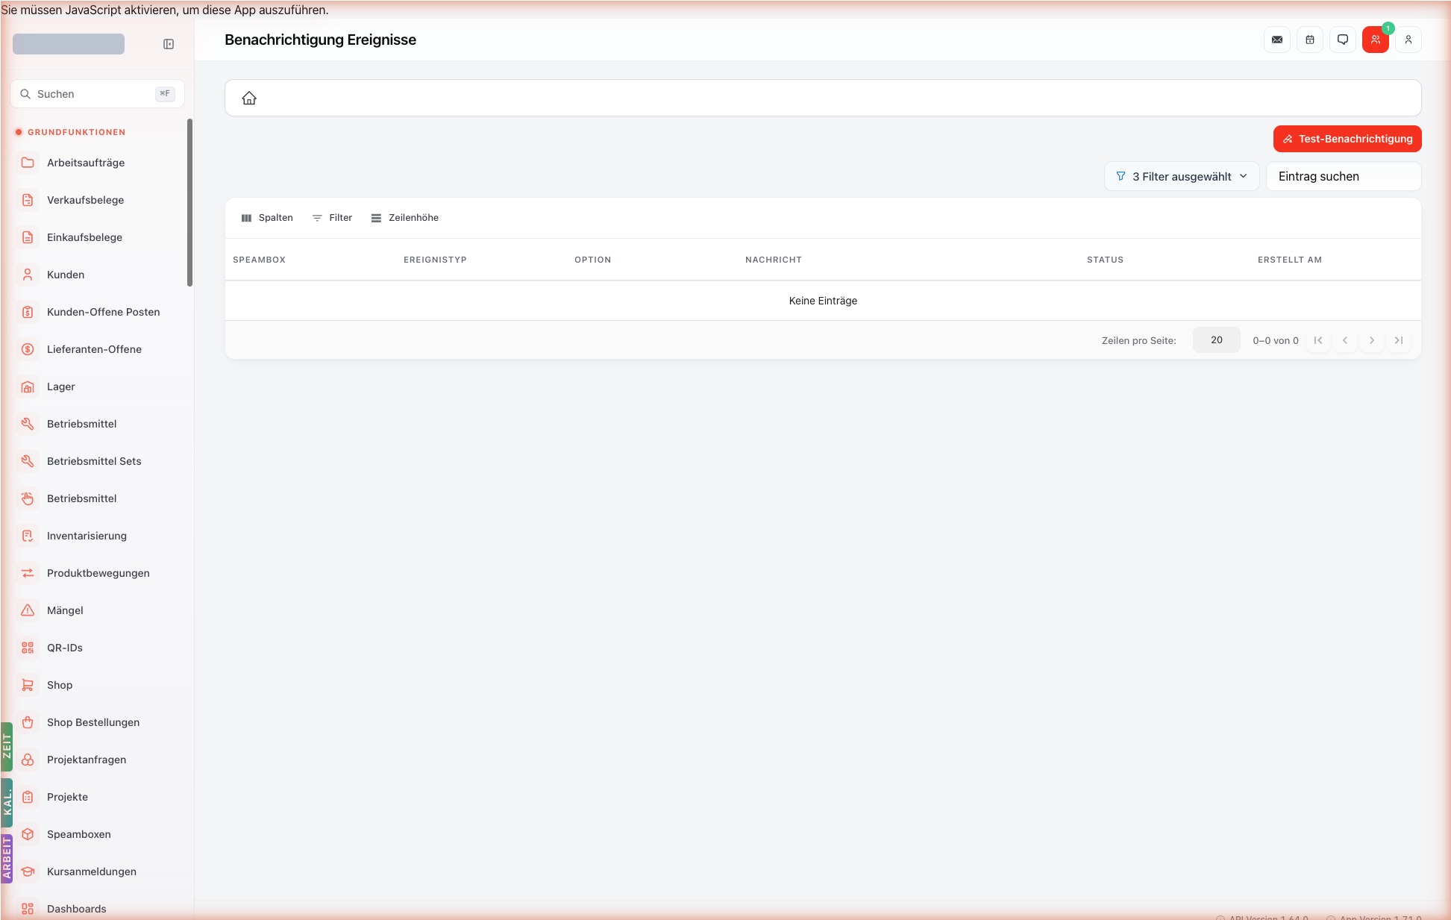Click the Lieferanten-Offene dollar icon
Screen dimensions: 1451x920
(x=28, y=349)
